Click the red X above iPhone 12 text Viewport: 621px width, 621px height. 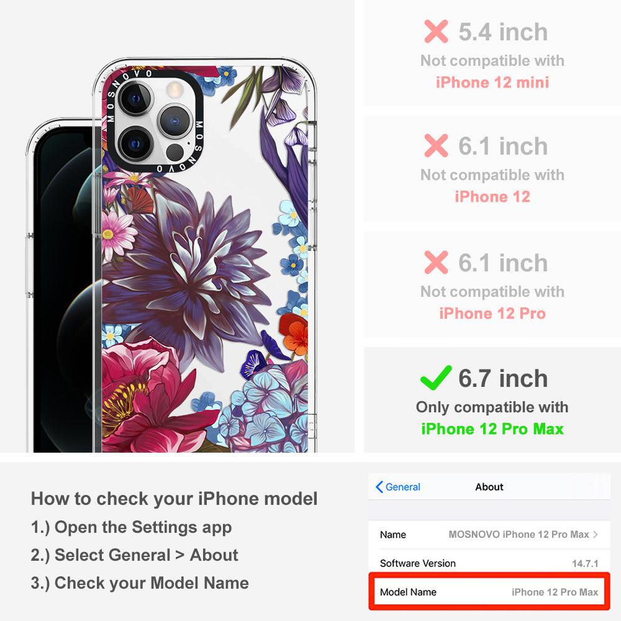tap(436, 145)
